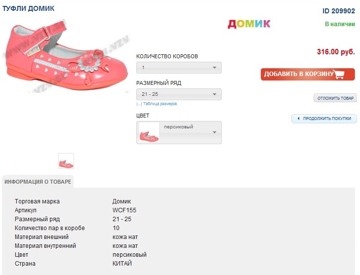The height and width of the screenshot is (275, 360).
Task: Click the 316.00 руб. price
Action: pyautogui.click(x=336, y=52)
